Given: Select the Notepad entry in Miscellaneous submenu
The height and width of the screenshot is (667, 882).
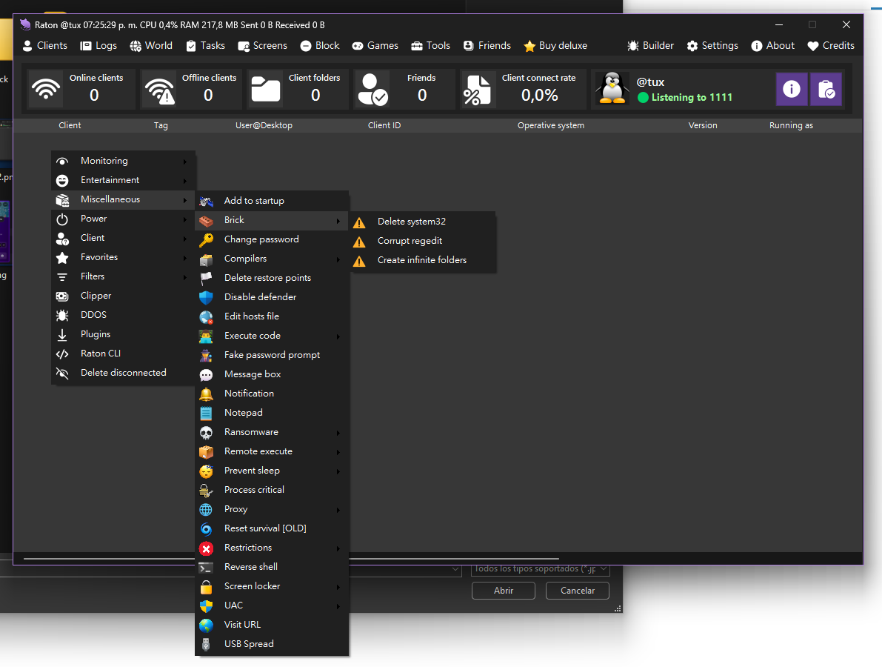Looking at the screenshot, I should pos(273,413).
